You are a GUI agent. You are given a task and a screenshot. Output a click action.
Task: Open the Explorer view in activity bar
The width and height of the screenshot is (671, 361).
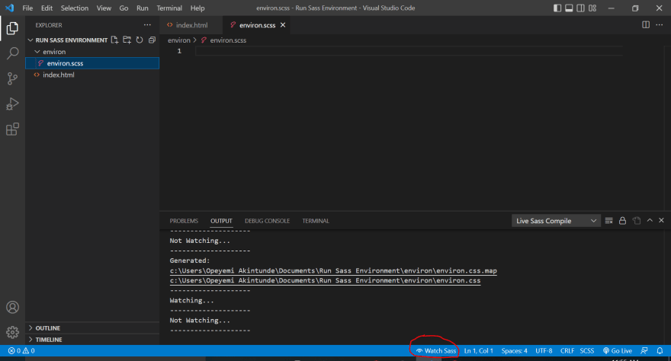(x=12, y=29)
